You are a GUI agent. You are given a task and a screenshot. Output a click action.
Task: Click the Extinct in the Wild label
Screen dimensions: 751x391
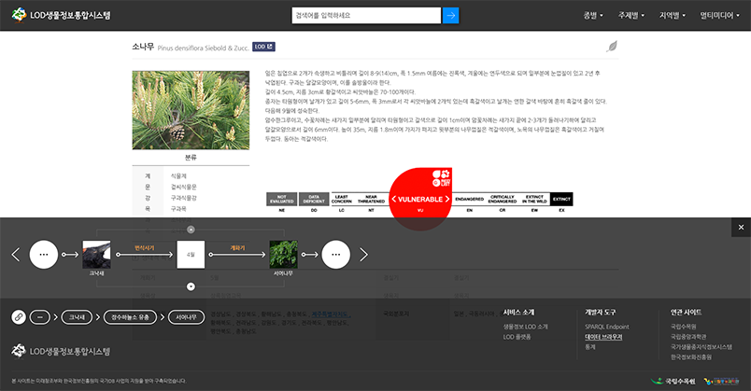(534, 199)
